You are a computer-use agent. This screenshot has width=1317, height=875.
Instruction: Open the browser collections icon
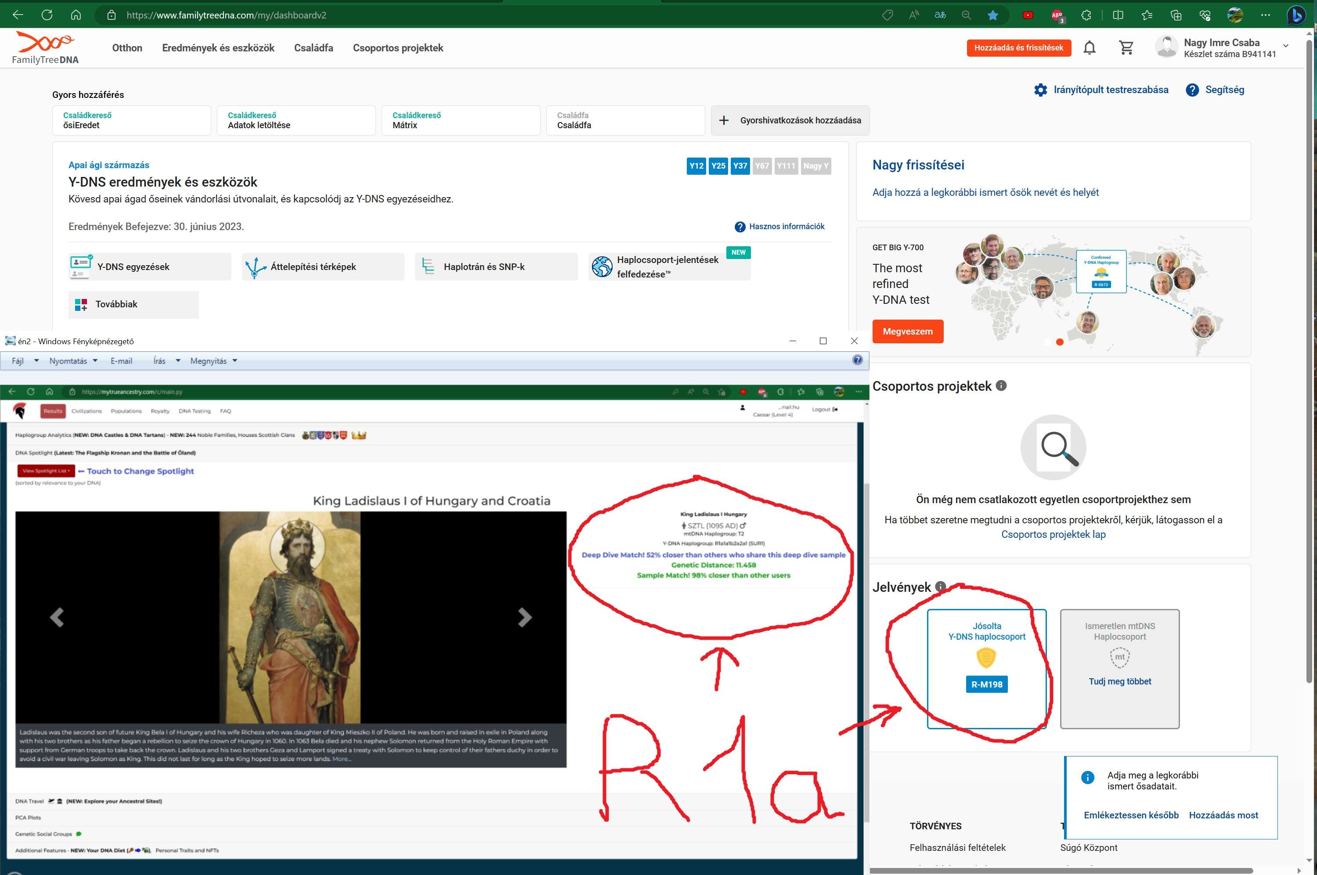[1176, 15]
